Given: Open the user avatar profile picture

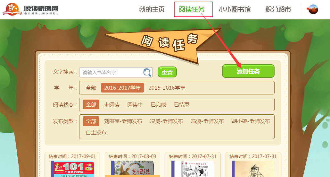Looking at the screenshot, I should point(313,9).
